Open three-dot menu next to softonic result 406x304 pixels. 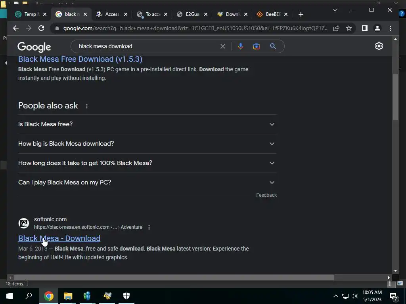(x=149, y=227)
